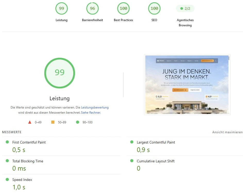Click the 0–49 legend range text
The image size is (243, 193).
click(38, 122)
